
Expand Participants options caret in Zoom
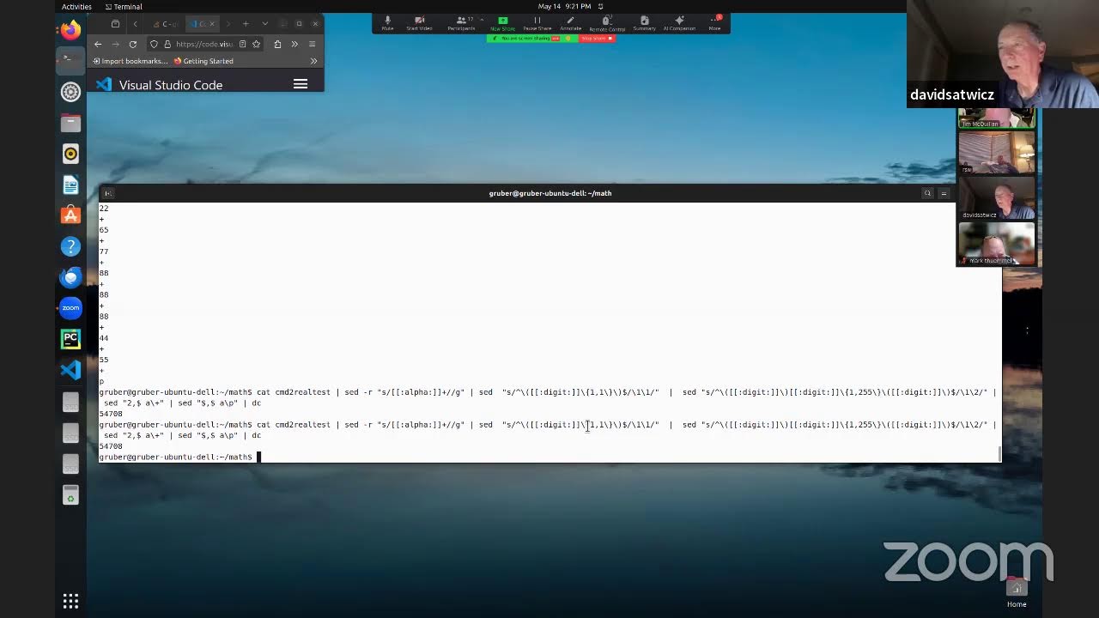coord(481,19)
